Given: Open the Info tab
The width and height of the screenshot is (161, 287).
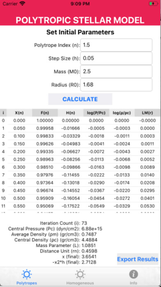Looking at the screenshot, I should pyautogui.click(x=133, y=277).
